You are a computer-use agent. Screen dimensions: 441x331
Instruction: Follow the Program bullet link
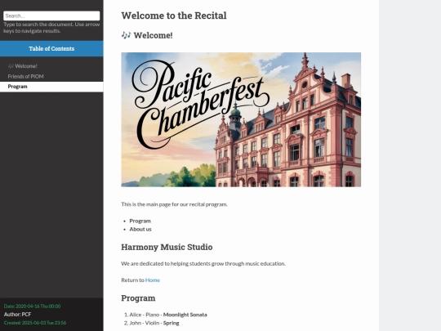(140, 221)
